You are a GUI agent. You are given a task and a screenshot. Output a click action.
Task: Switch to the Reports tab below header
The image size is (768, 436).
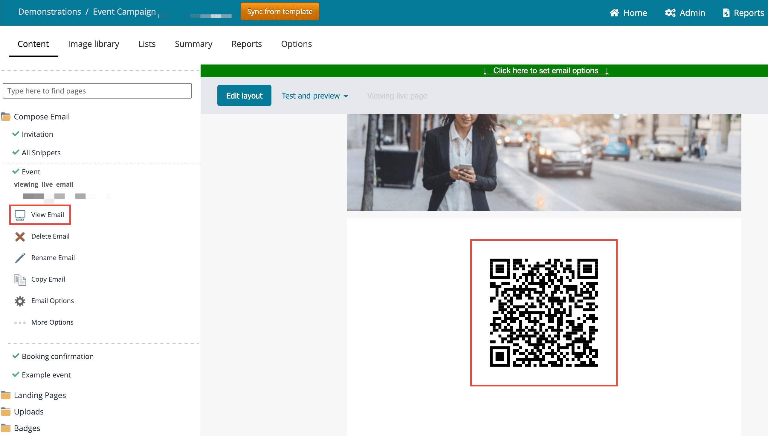pyautogui.click(x=246, y=44)
